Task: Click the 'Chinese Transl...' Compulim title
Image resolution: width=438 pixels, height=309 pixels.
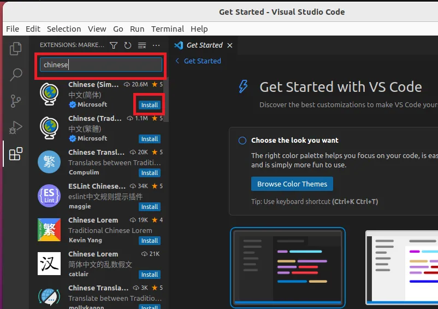Action: point(96,152)
